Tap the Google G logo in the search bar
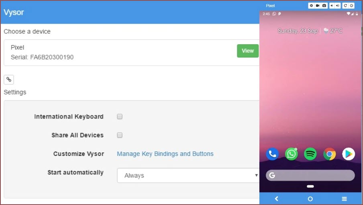This screenshot has width=363, height=205. tap(272, 175)
